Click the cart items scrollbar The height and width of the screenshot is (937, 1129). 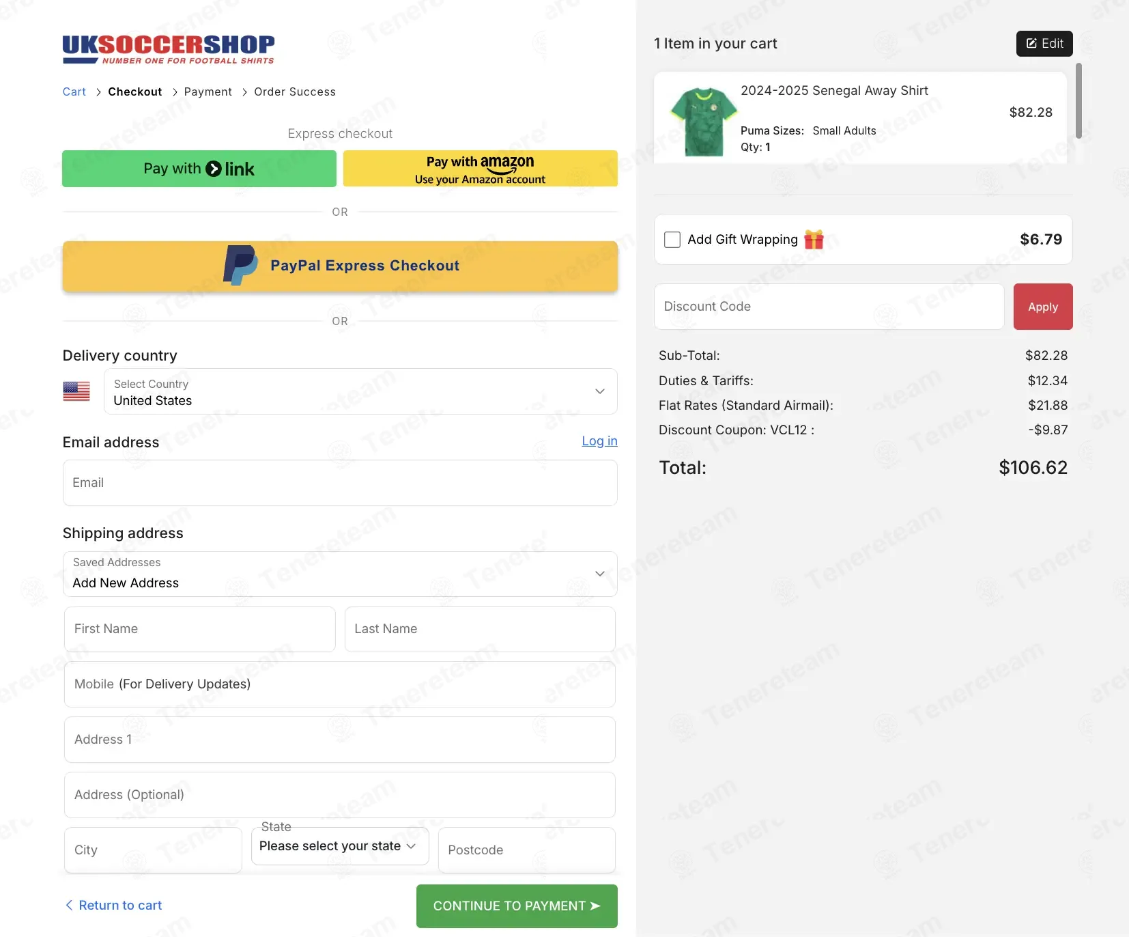(1078, 101)
